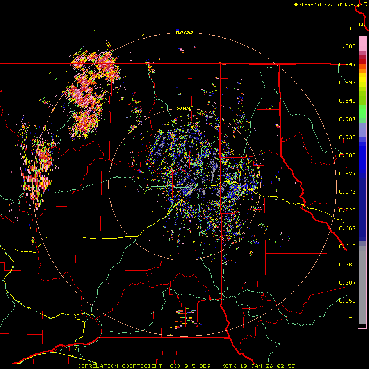
Task: Click the 0.893 scale value
Action: (x=347, y=82)
